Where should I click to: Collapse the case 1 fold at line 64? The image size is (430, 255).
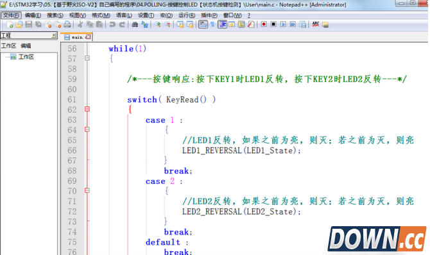click(87, 129)
